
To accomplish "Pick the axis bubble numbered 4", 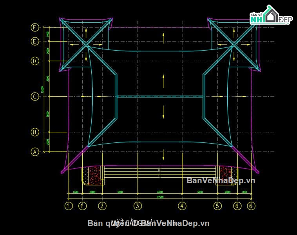I will coord(182,206).
